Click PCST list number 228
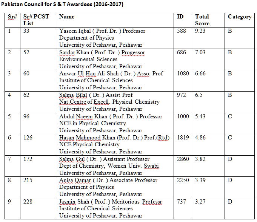Screen dimensions: 257x222 28,201
